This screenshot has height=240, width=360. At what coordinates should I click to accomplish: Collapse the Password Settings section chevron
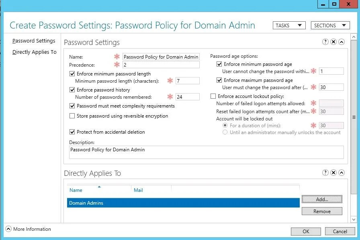(342, 42)
